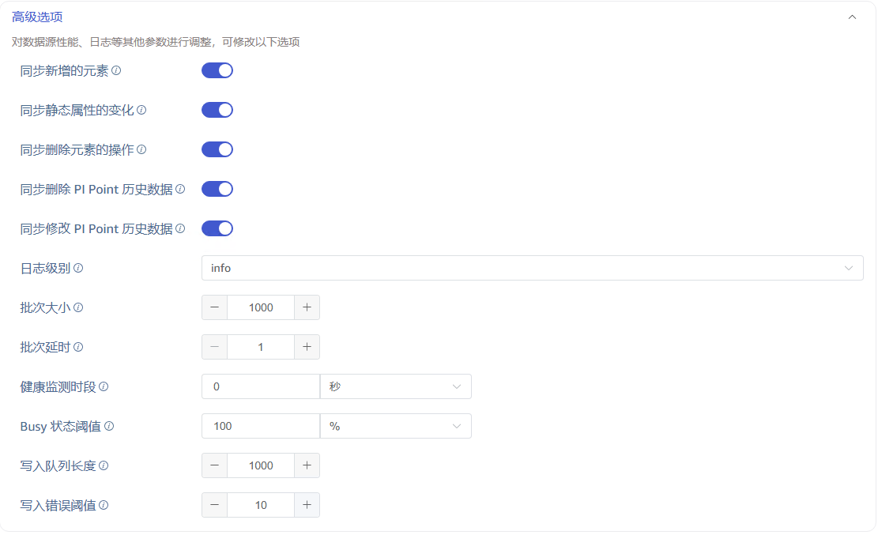Toggle off 同步新增的元素 switch
878x535 pixels.
coord(217,70)
